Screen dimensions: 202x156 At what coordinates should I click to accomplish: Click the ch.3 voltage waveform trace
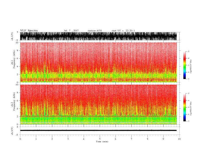pos(98,131)
